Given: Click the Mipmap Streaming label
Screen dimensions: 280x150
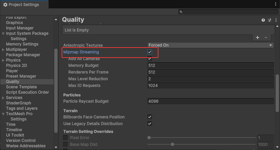Looking at the screenshot, I should click(x=81, y=52).
